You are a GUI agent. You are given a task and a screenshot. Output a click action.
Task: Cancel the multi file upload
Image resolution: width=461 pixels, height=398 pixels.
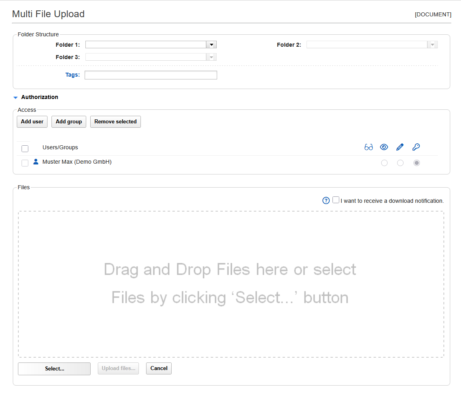(159, 368)
